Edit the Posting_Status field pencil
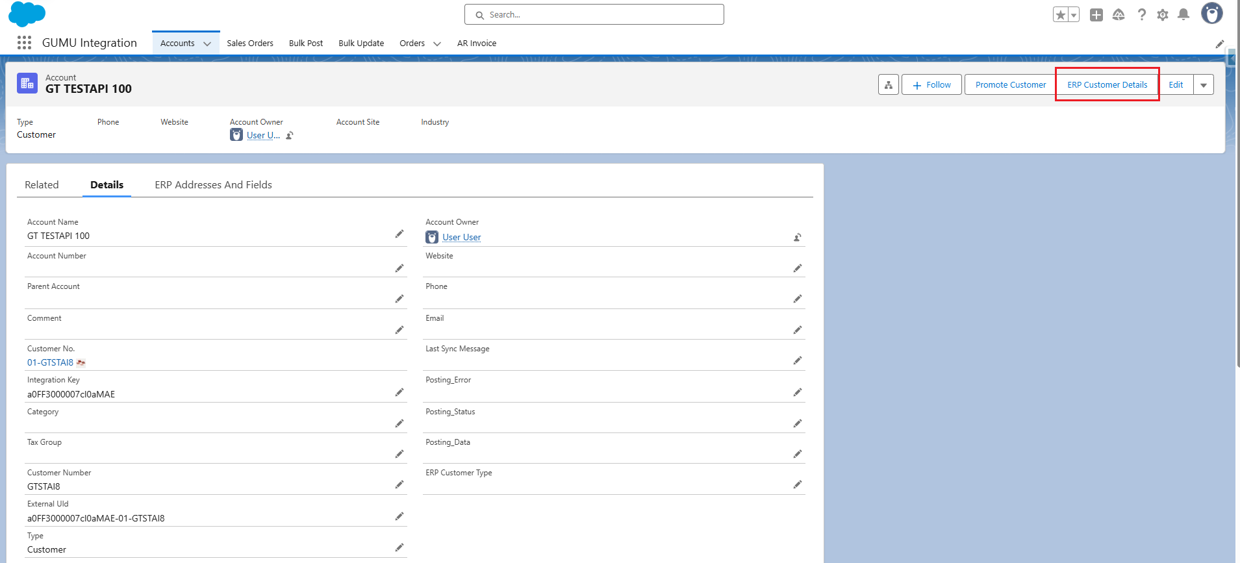This screenshot has height=563, width=1240. pos(798,423)
